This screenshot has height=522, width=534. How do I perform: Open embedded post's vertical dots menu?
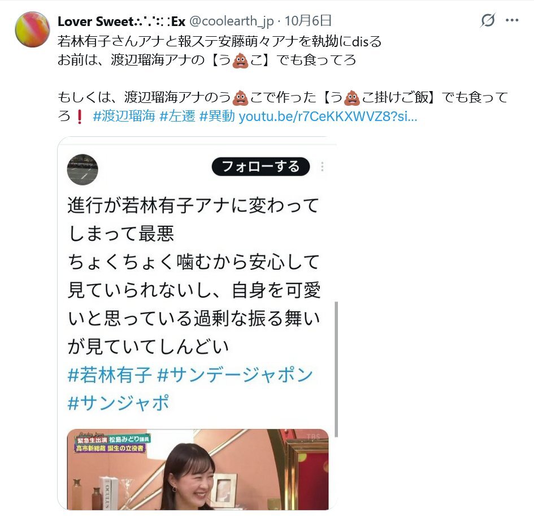pos(322,167)
